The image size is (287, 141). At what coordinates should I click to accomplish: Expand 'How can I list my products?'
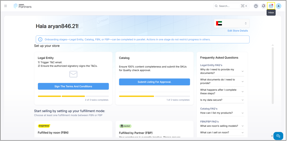tap(222, 113)
